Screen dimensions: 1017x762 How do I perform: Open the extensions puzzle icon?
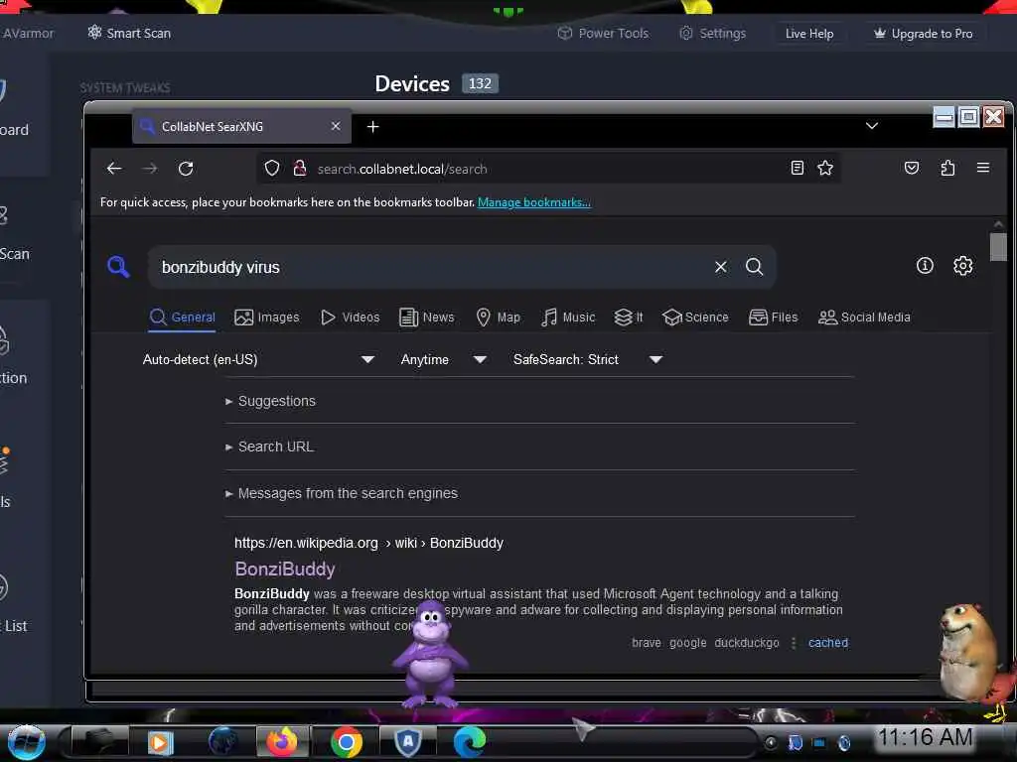[947, 168]
